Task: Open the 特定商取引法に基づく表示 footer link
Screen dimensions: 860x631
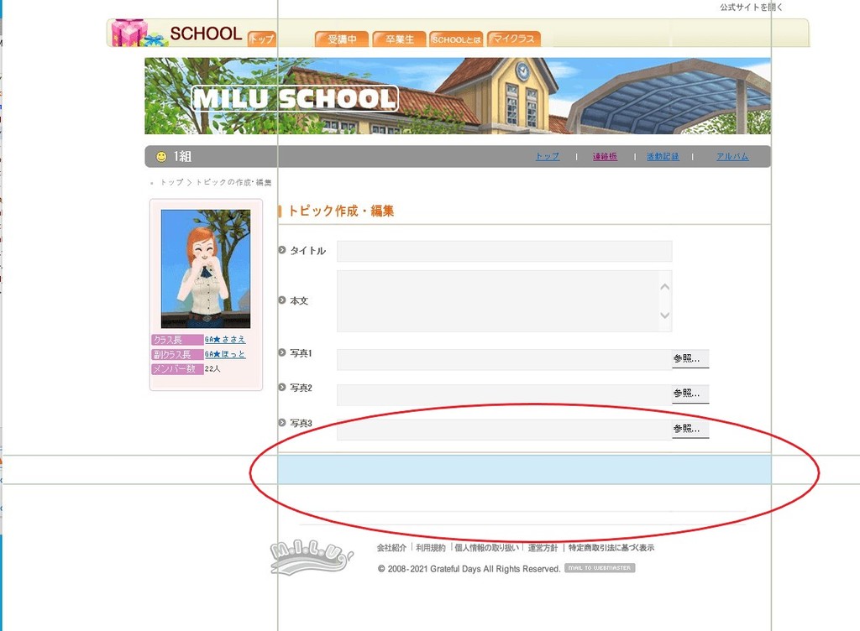Action: [x=611, y=548]
